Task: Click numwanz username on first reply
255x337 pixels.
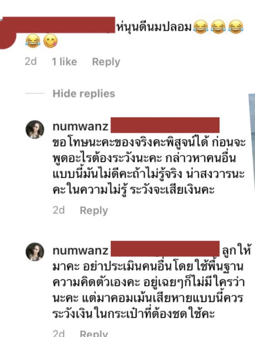Action: [80, 126]
